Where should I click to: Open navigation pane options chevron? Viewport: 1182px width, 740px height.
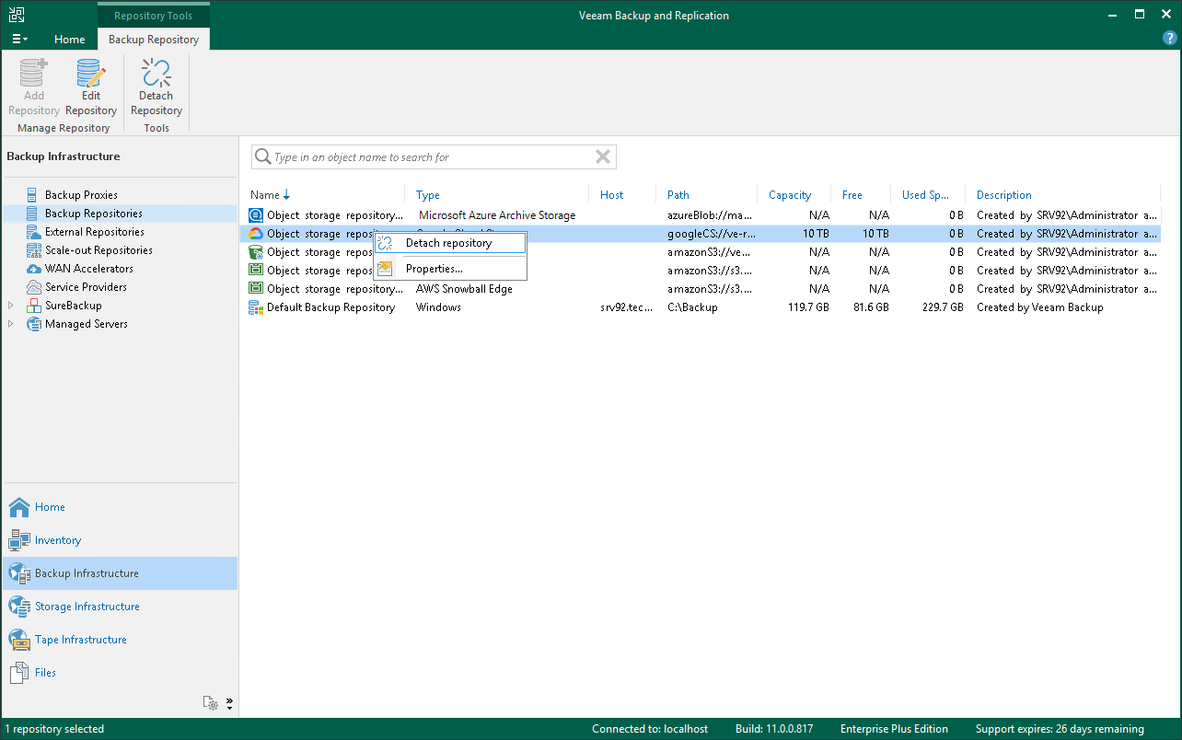229,703
